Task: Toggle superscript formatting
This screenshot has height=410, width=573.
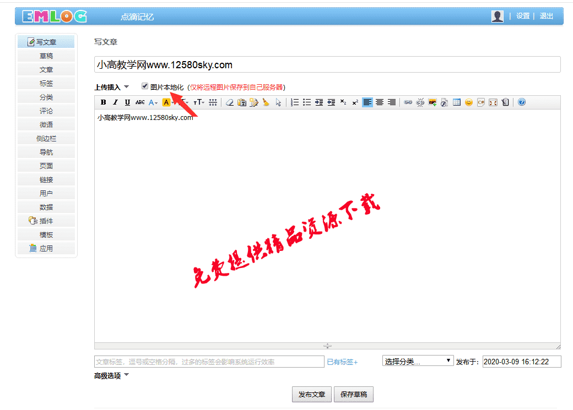Action: 355,102
